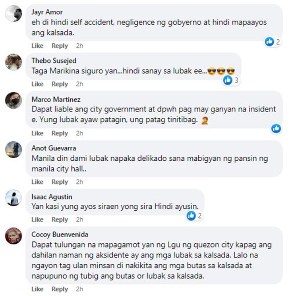Open Thebo Susejed's avatar
The height and width of the screenshot is (296, 298).
click(x=14, y=62)
